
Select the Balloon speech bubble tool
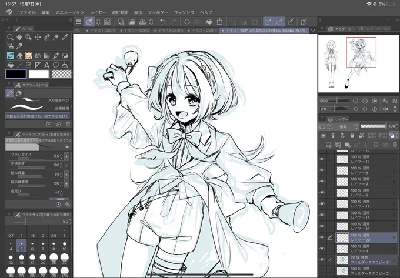(x=56, y=65)
